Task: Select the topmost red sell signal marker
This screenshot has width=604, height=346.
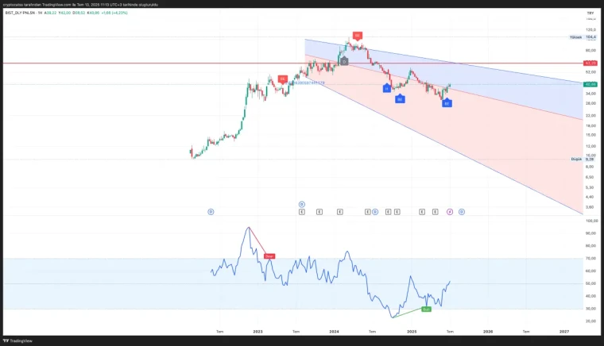Action: click(358, 36)
